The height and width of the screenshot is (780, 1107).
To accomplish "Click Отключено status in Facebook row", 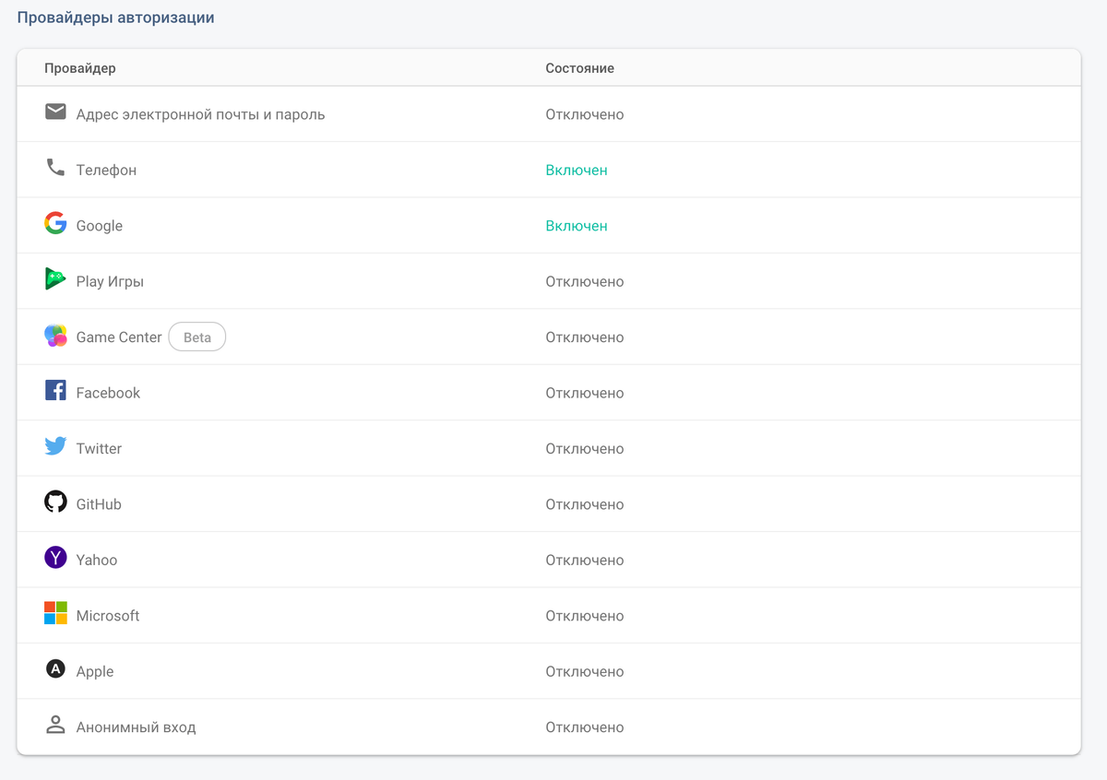I will pos(585,394).
